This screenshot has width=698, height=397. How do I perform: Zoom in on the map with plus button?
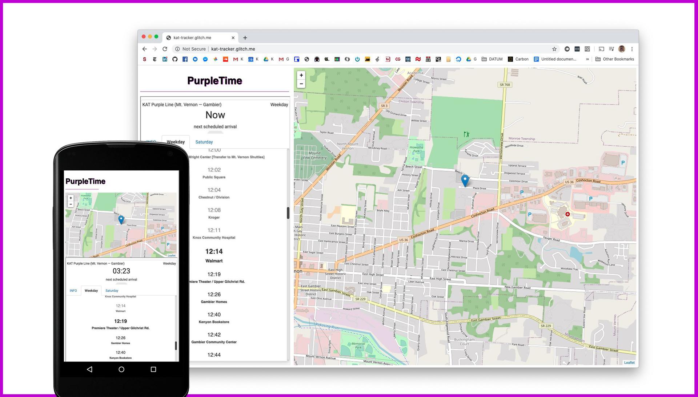(x=301, y=75)
